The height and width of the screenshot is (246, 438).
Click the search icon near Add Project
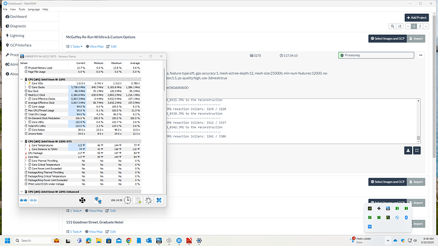(392, 26)
